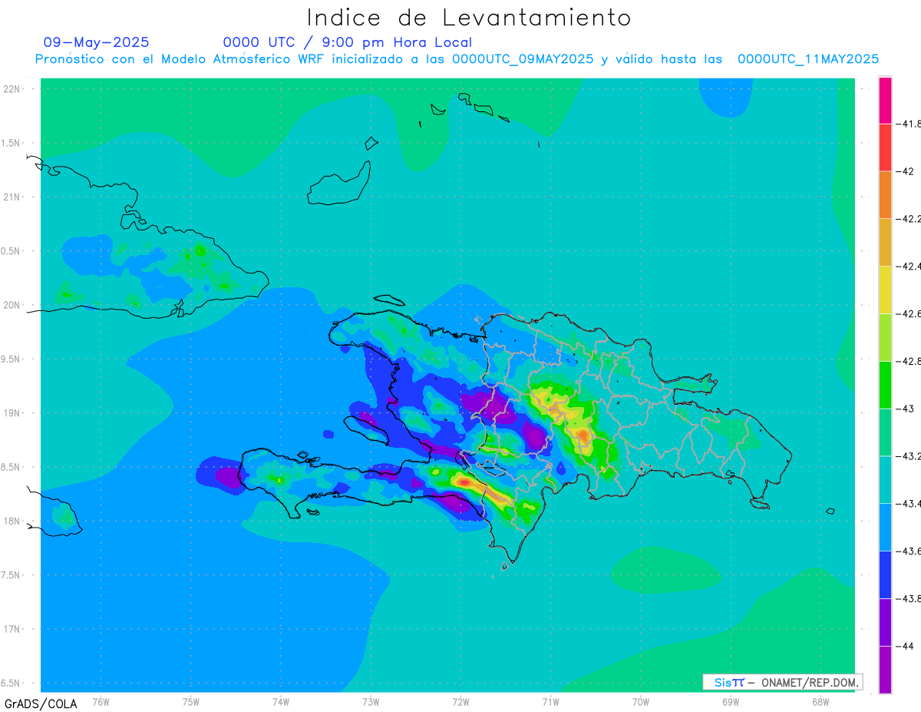Click the "68W" longitude label
This screenshot has width=921, height=712.
pos(820,701)
